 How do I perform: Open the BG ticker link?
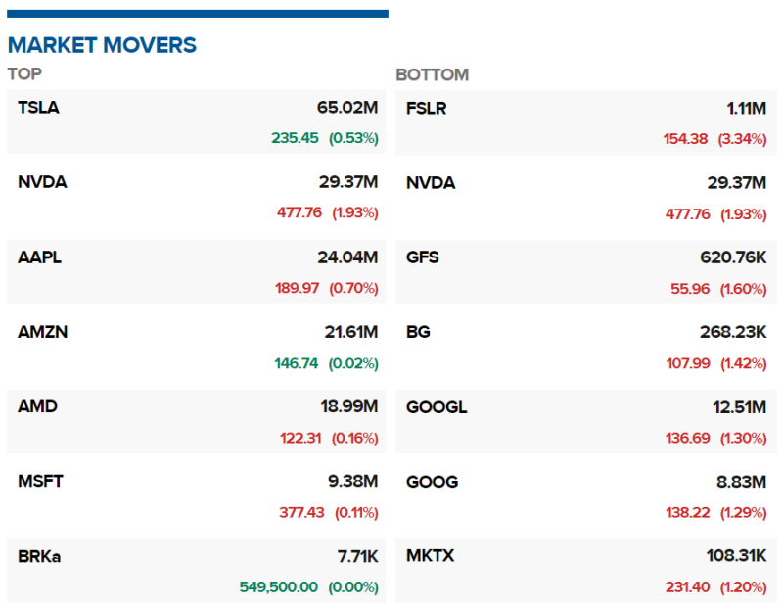[x=419, y=332]
